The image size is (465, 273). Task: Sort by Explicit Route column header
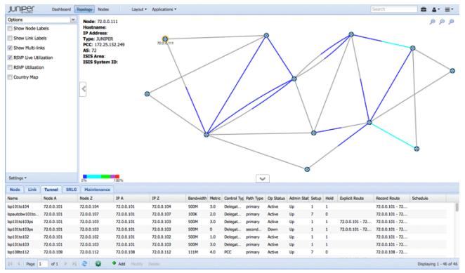coord(356,199)
